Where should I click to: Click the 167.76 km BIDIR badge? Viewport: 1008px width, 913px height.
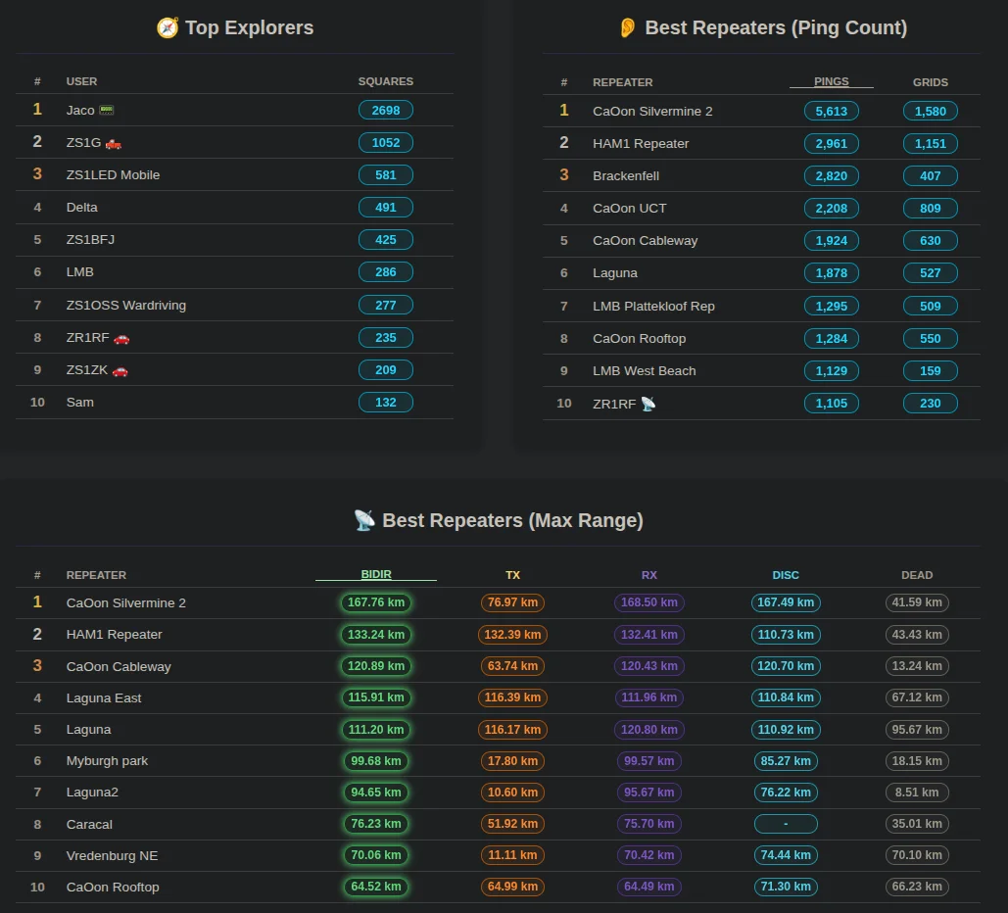point(376,602)
